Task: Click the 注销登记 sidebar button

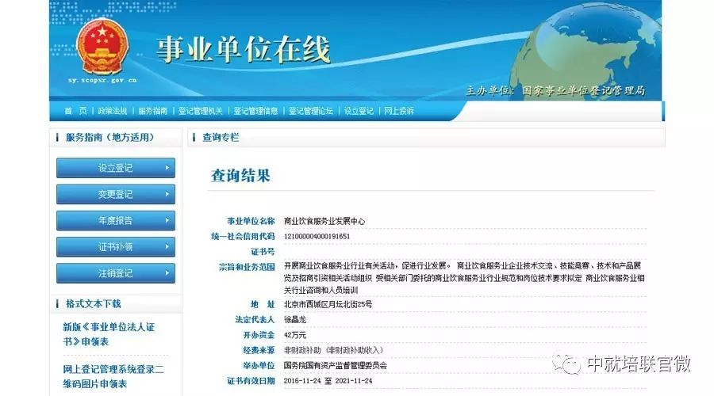Action: pos(116,273)
